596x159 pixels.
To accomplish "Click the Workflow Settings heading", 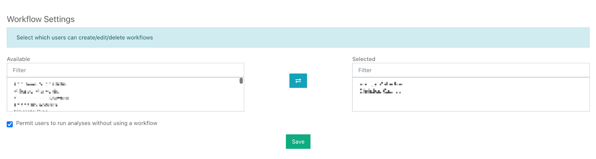I will [x=41, y=19].
